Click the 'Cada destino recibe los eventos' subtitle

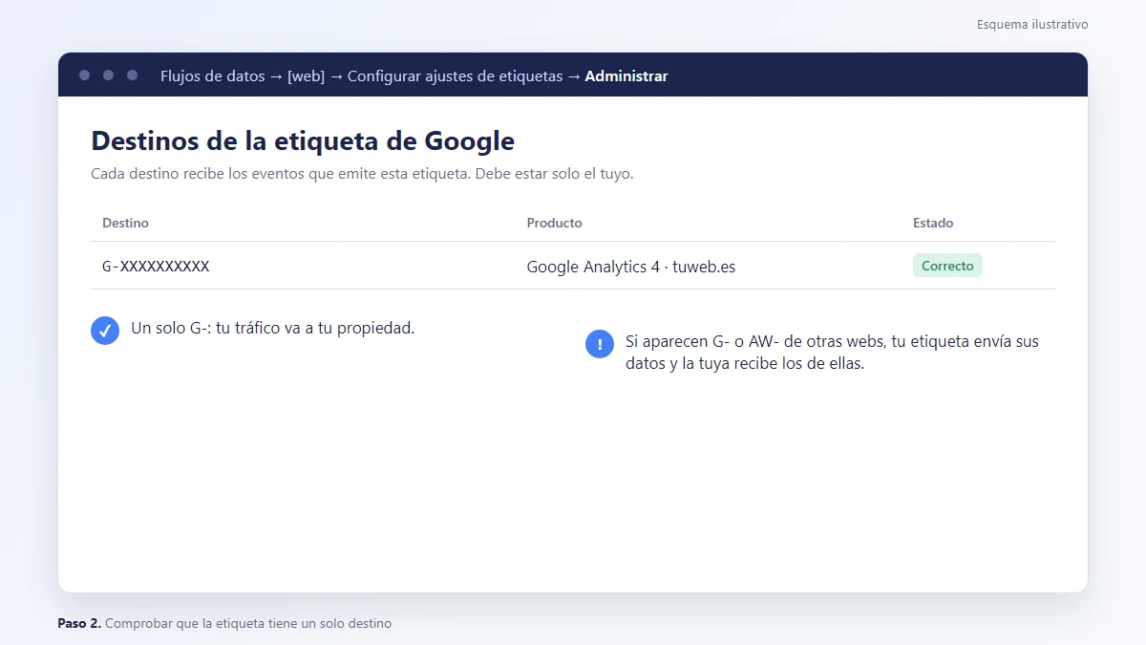[x=362, y=174]
